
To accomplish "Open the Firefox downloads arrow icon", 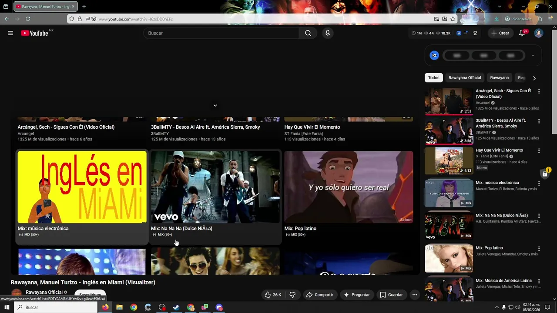I will point(497,19).
